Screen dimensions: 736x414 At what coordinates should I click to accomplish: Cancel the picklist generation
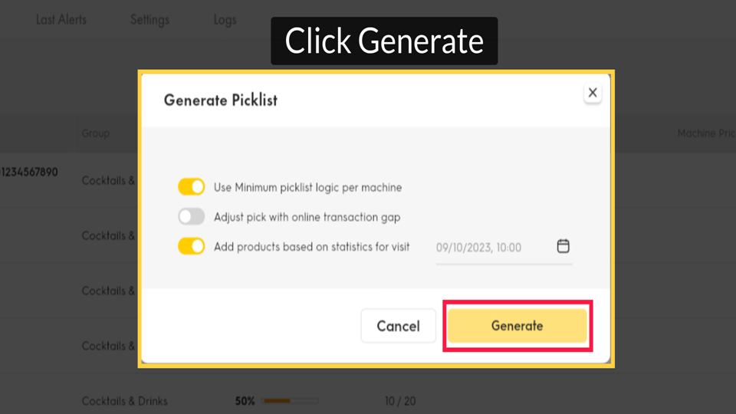click(x=398, y=326)
